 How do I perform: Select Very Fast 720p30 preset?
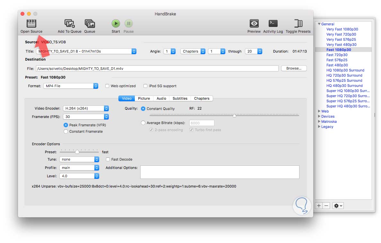tap(341, 34)
